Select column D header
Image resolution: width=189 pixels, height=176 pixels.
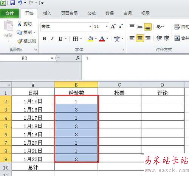pyautogui.click(x=163, y=85)
